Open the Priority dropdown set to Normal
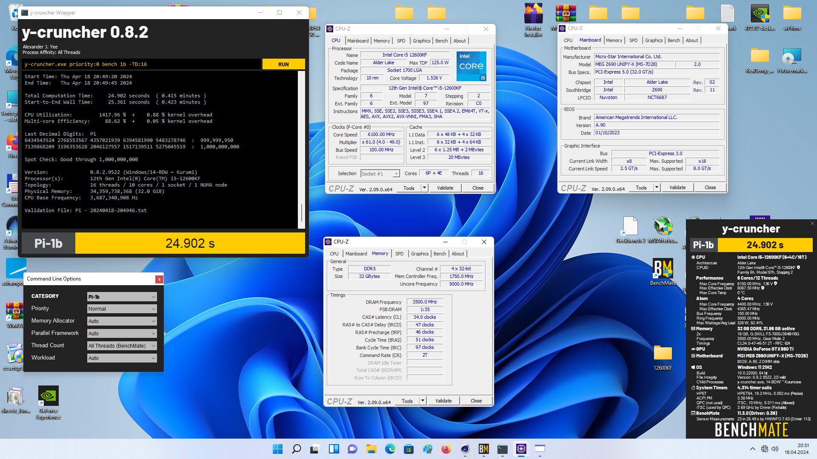 [x=122, y=309]
